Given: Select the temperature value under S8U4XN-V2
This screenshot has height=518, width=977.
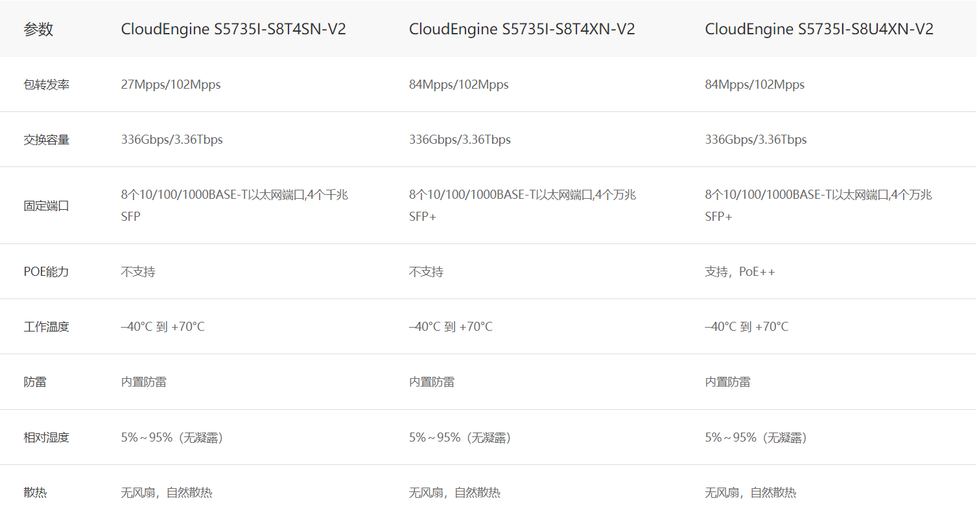Looking at the screenshot, I should pos(746,327).
